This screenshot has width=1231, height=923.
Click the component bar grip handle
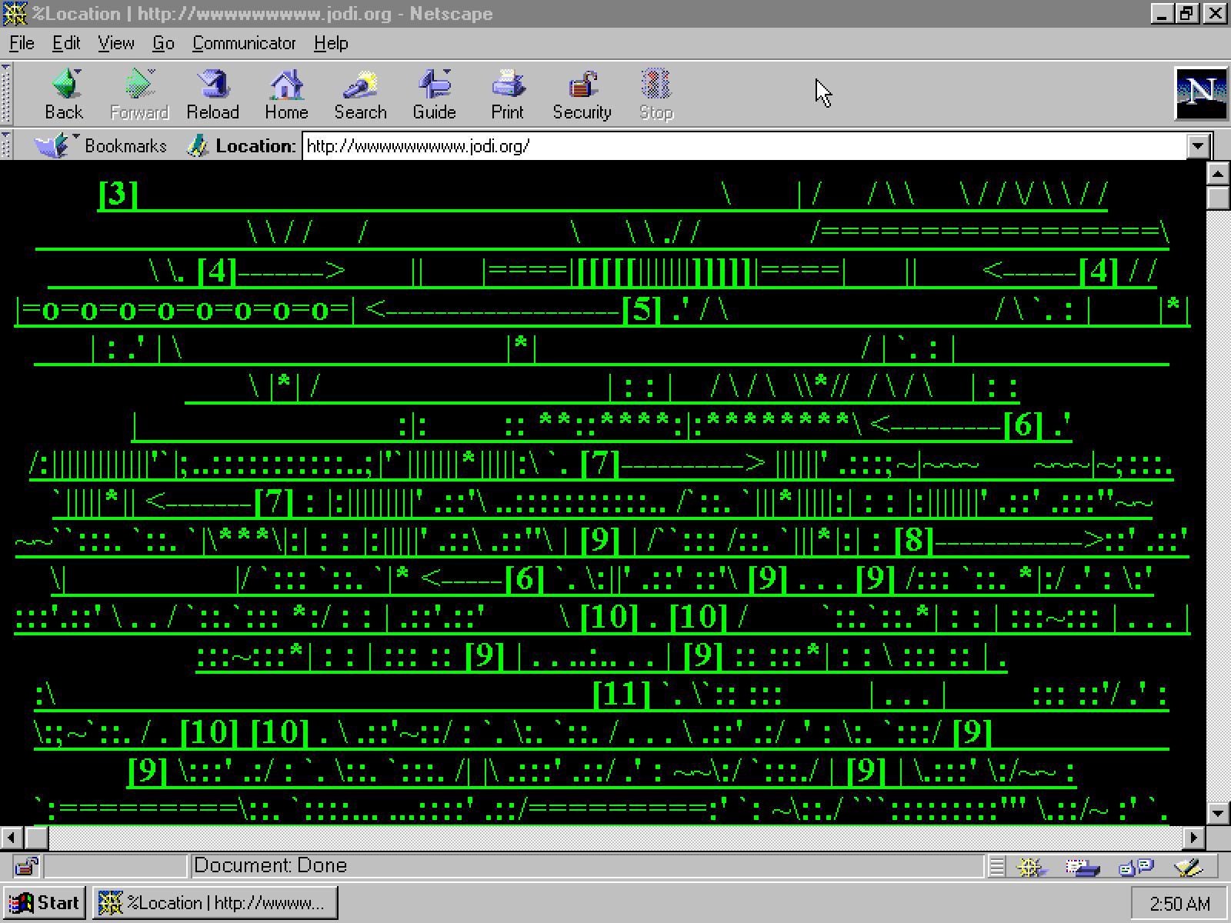click(996, 867)
